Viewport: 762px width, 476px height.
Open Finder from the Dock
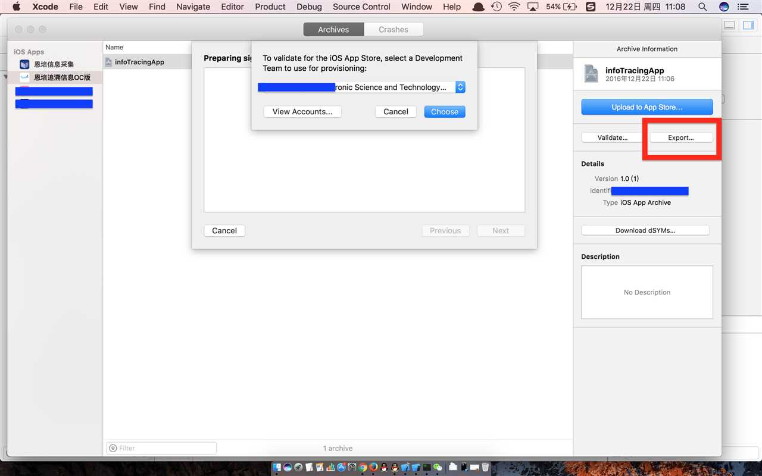[x=277, y=467]
